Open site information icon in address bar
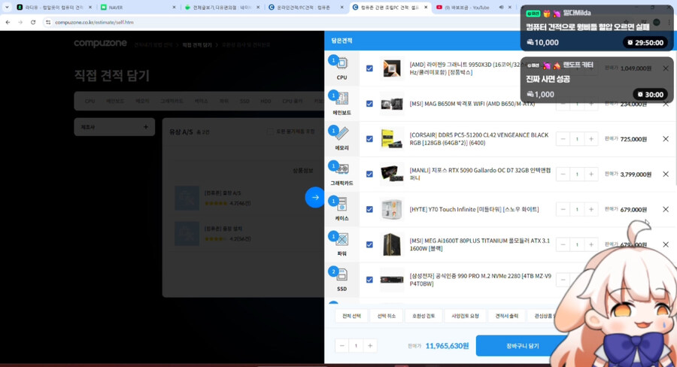 [48, 22]
